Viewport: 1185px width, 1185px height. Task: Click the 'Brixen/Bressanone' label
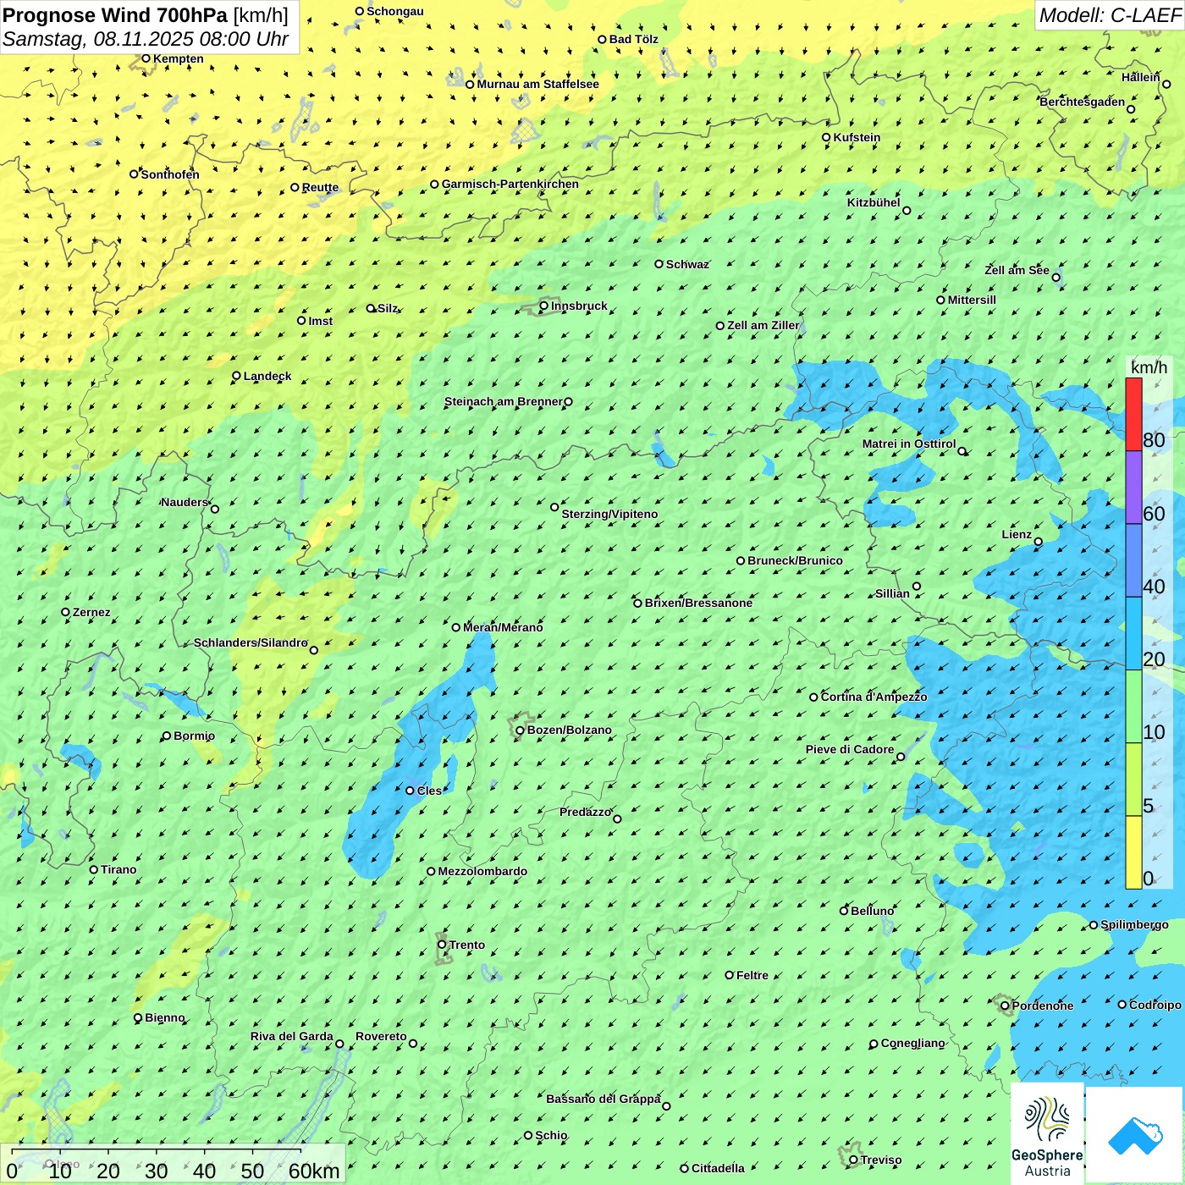point(698,603)
